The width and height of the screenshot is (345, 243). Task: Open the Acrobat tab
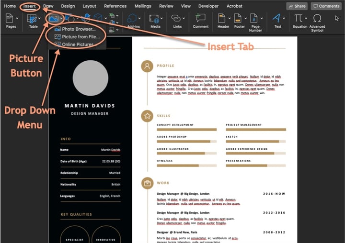point(234,6)
